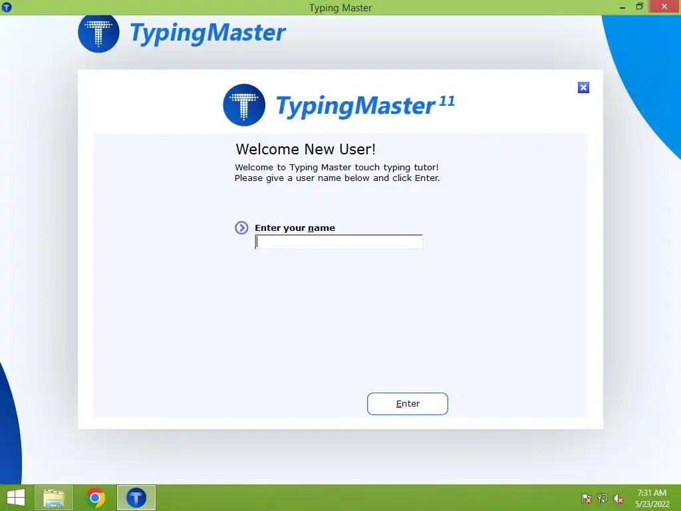Open Action Center flag in system tray
The image size is (681, 511).
coord(587,498)
